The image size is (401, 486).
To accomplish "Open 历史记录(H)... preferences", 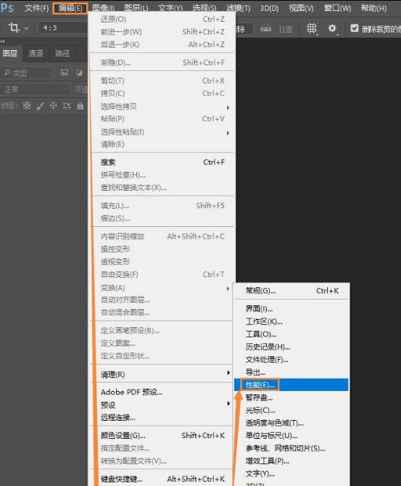I will pyautogui.click(x=292, y=347).
